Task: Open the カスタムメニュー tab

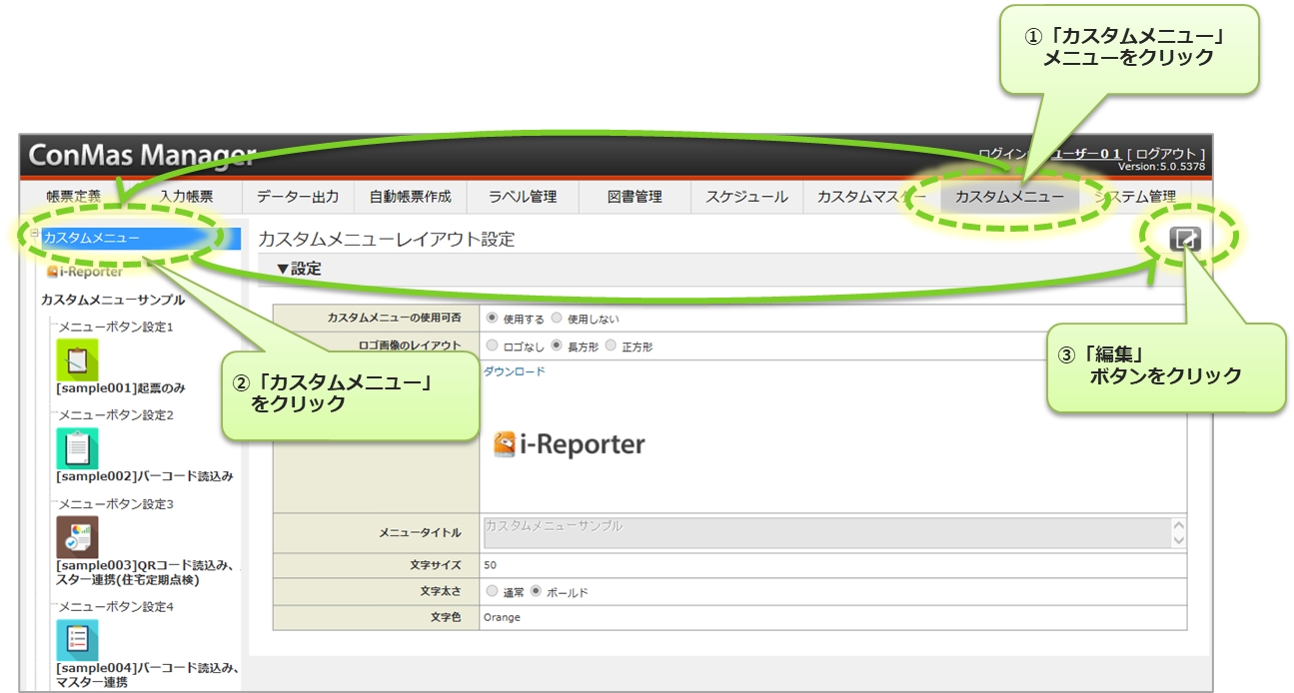Action: [1009, 197]
